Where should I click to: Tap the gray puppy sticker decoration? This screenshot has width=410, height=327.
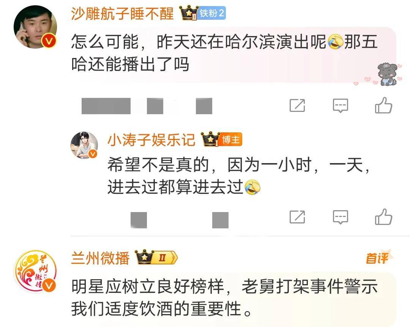point(388,74)
